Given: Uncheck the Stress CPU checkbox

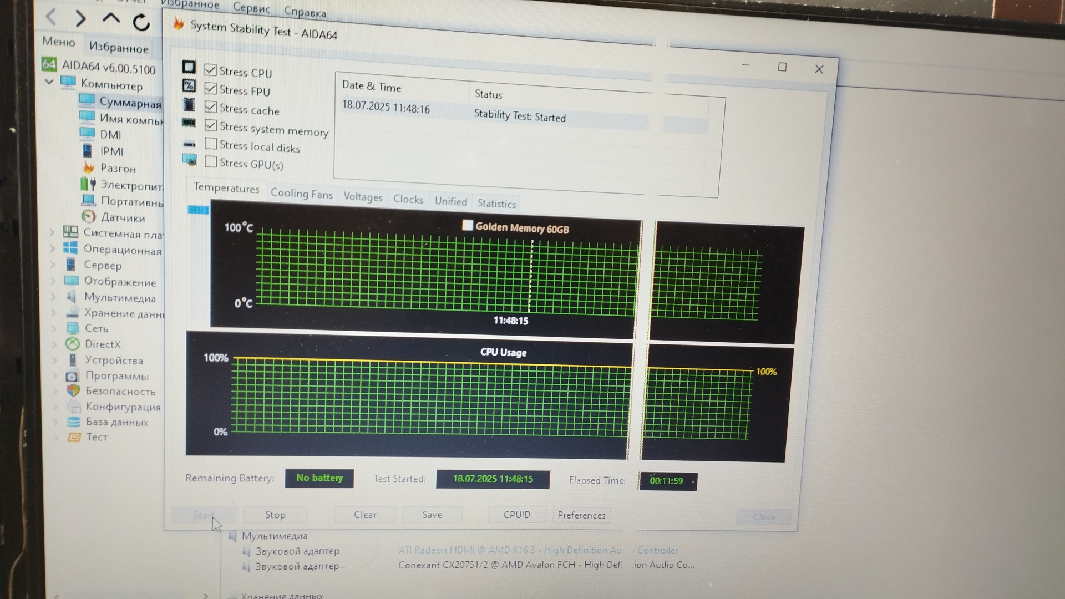Looking at the screenshot, I should pyautogui.click(x=210, y=70).
